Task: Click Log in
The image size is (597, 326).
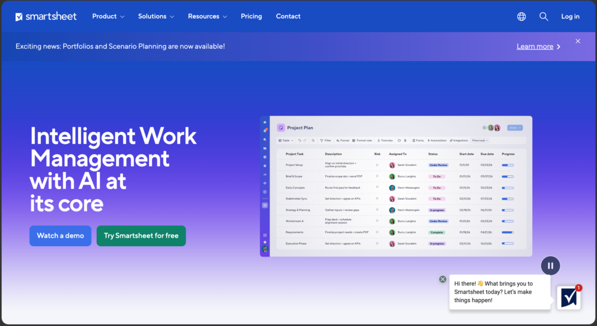Action: click(x=570, y=16)
